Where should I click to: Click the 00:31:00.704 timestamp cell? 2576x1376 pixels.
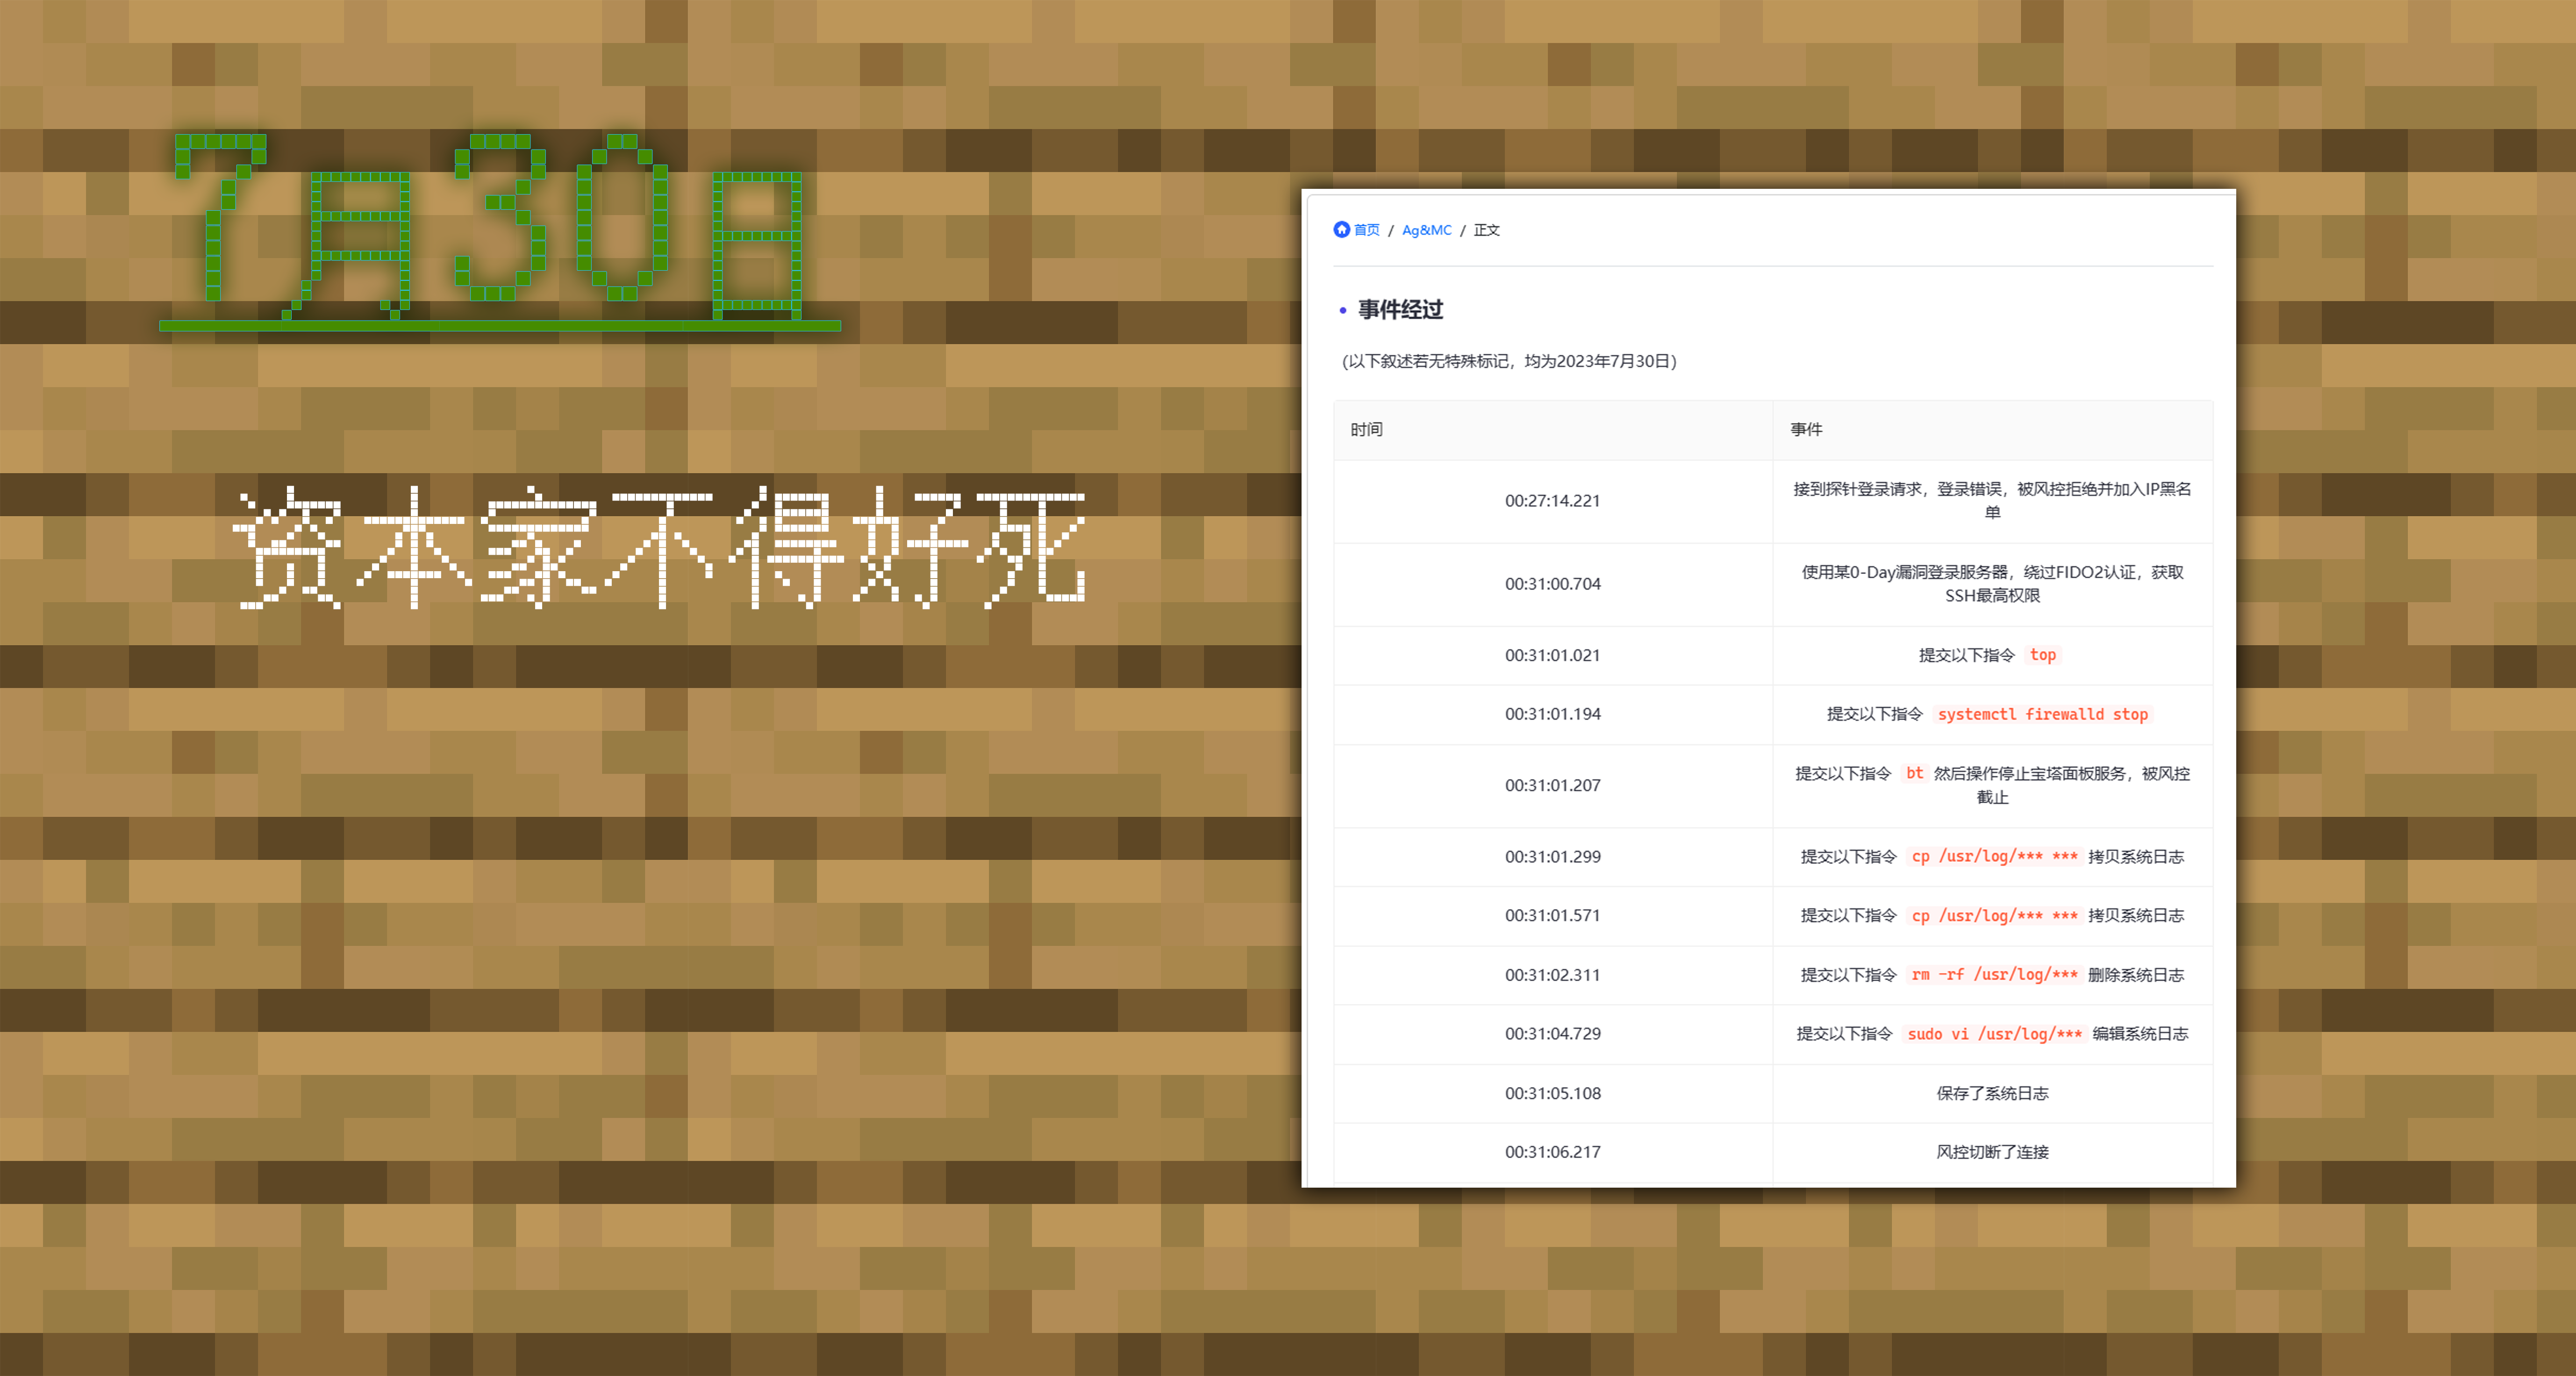click(1552, 584)
